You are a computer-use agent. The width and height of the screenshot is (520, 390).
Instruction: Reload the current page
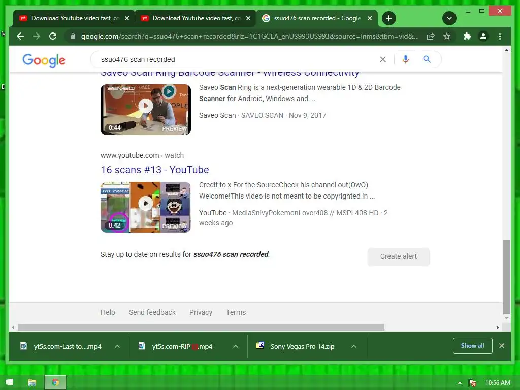coord(53,36)
